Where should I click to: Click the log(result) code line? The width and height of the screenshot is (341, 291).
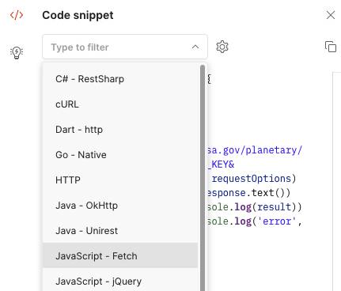point(254,207)
